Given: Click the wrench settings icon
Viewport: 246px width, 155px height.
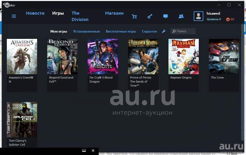Looking at the screenshot, I should click(x=164, y=31).
